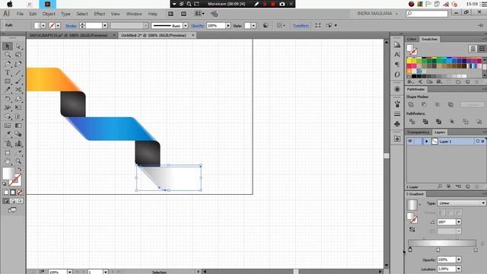Select the Selection tool (black arrow)
Image resolution: width=487 pixels, height=274 pixels.
pos(8,46)
